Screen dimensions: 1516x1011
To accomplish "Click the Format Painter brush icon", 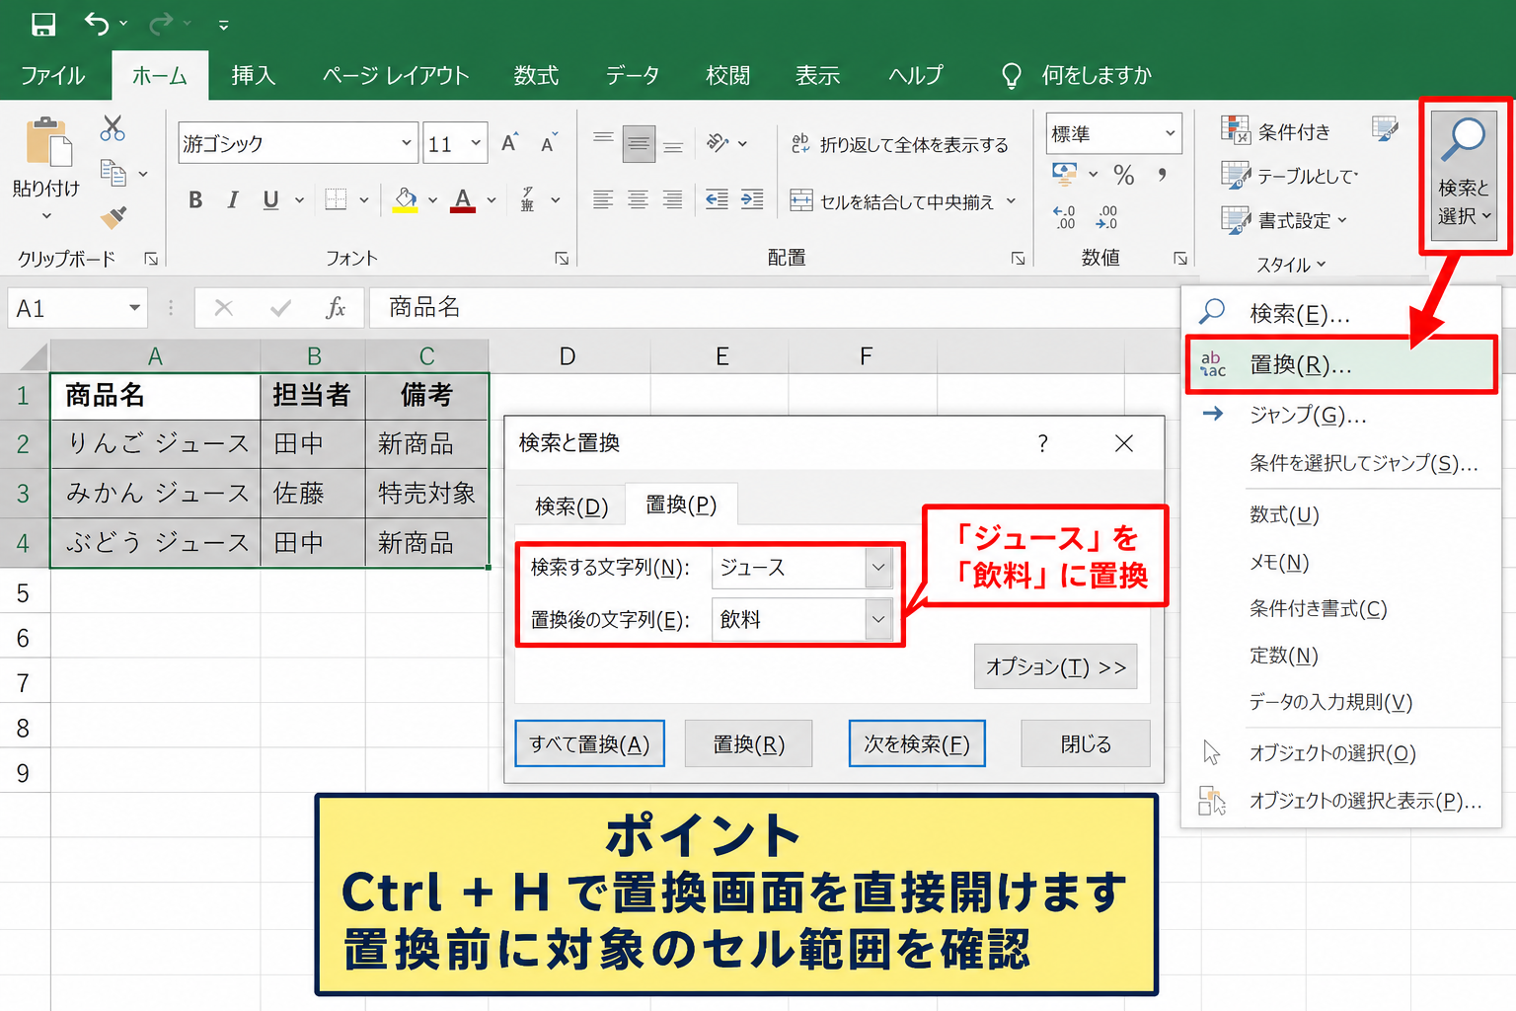I will pos(114,216).
